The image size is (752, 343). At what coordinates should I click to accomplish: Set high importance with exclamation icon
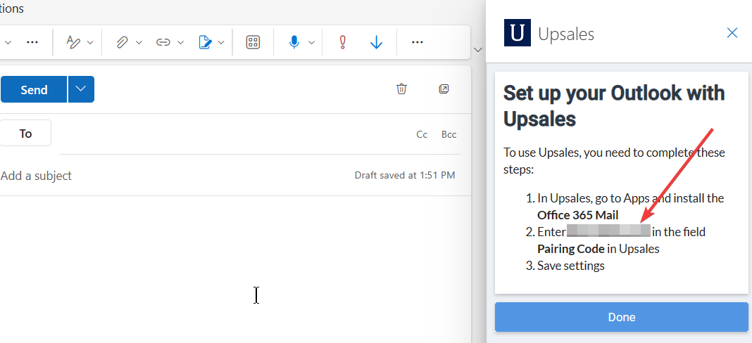pyautogui.click(x=342, y=42)
